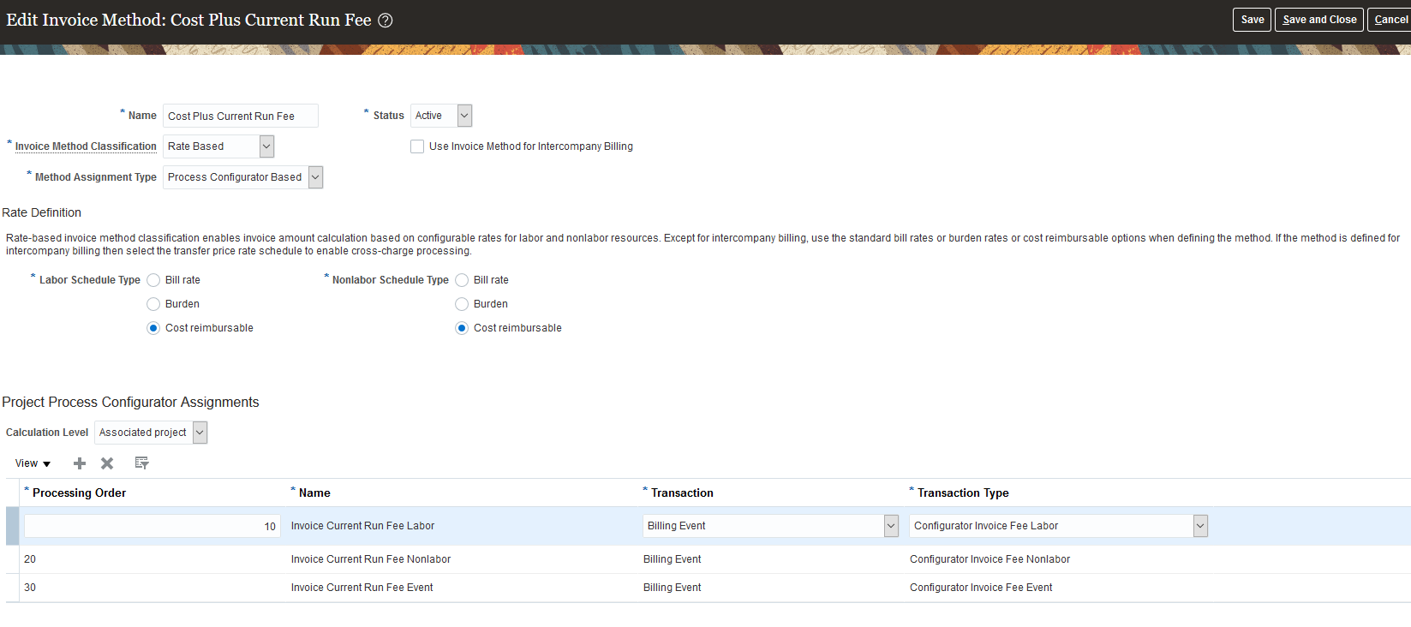Click the Cancel button
Screen dimensions: 1411x627
(x=1390, y=20)
